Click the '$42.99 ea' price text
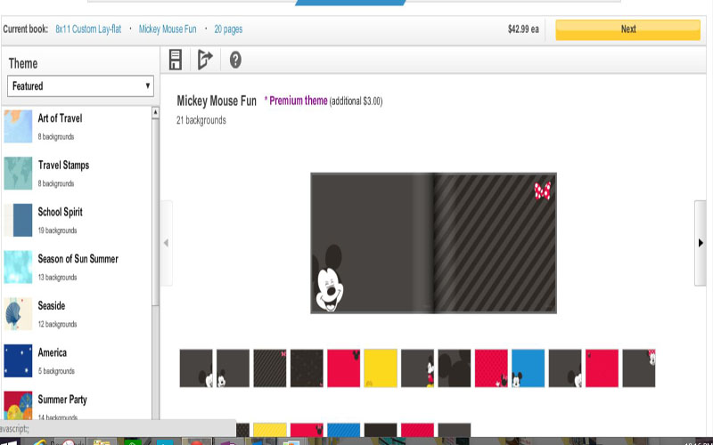713x445 pixels. (x=523, y=29)
